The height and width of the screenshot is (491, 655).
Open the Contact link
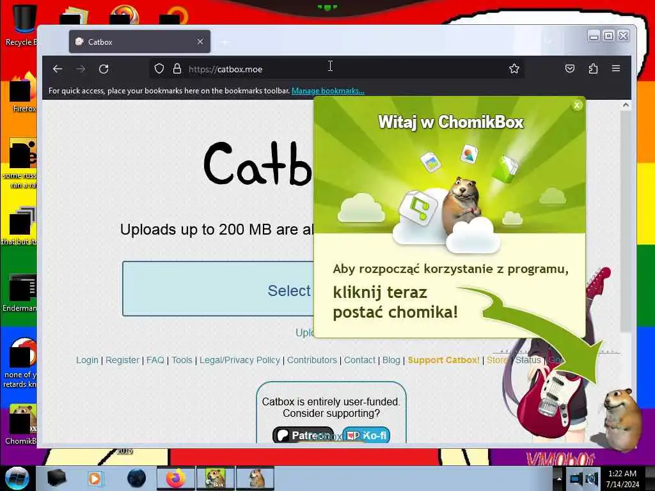pyautogui.click(x=359, y=360)
